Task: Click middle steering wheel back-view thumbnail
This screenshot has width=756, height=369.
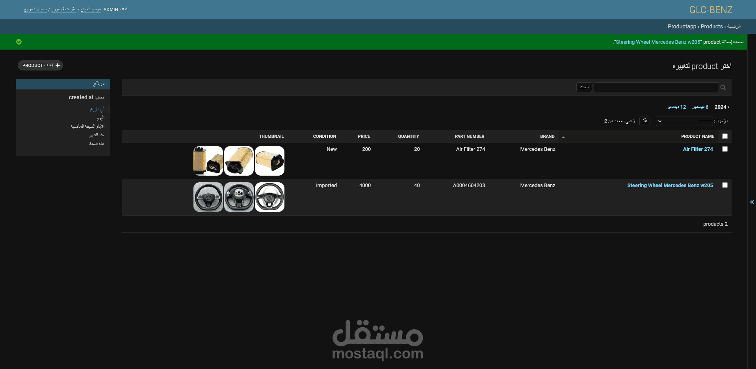Action: pos(239,197)
